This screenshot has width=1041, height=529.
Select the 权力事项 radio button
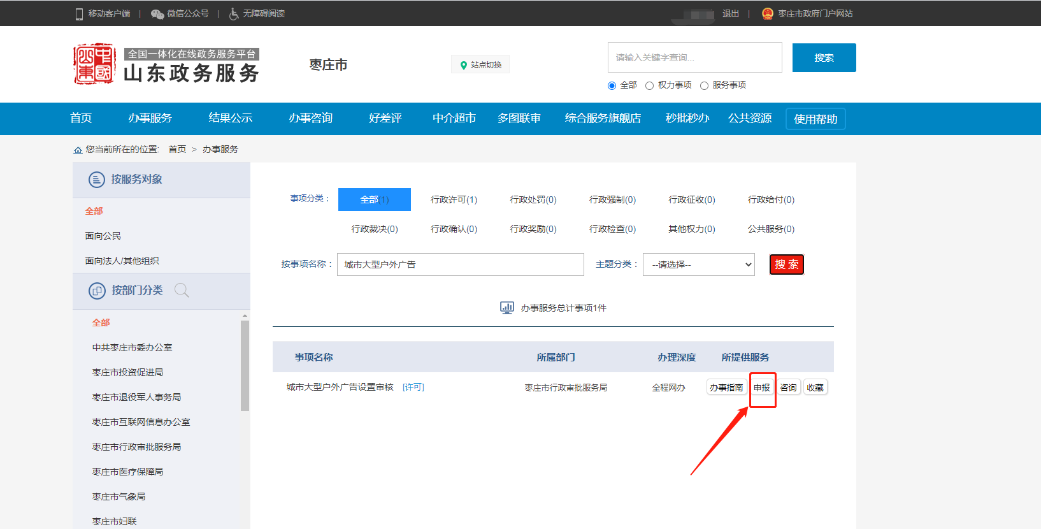tap(649, 86)
